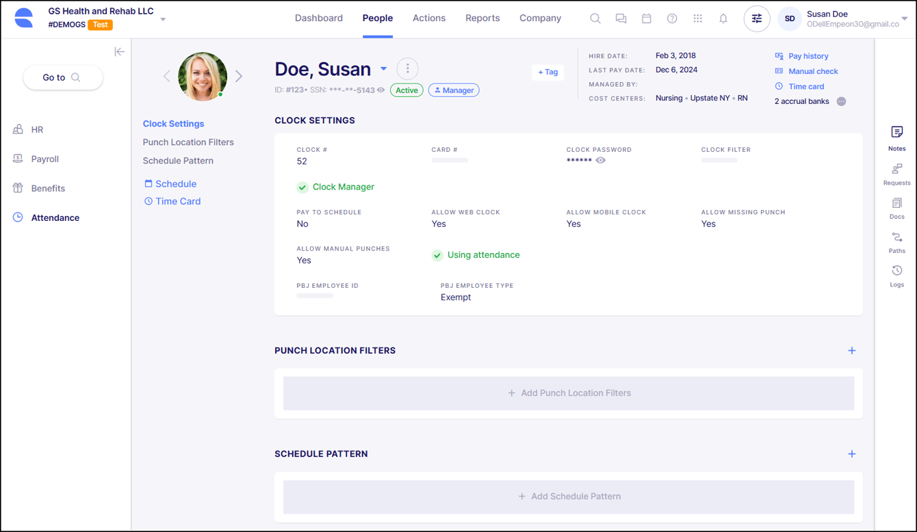Open the help question mark icon
This screenshot has height=532, width=917.
tap(672, 18)
